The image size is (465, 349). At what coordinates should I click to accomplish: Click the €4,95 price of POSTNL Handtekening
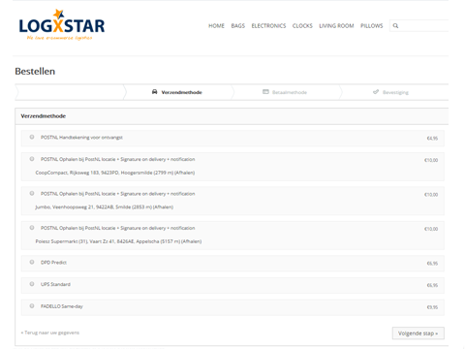point(432,139)
